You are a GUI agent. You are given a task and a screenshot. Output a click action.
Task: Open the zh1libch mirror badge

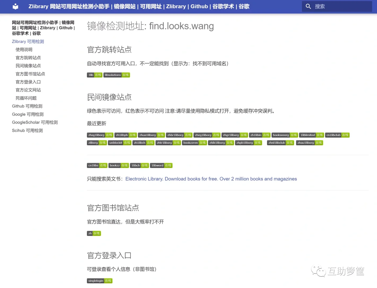click(x=143, y=143)
